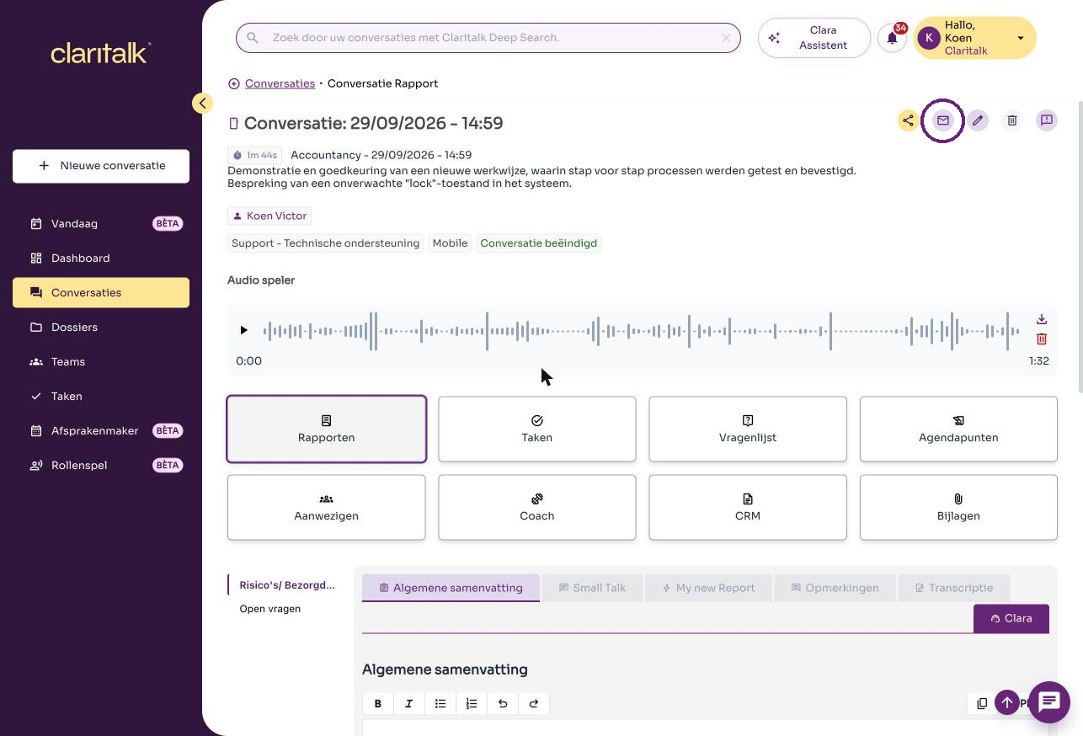This screenshot has height=736, width=1083.
Task: Download the audio recording
Action: pos(1042,319)
